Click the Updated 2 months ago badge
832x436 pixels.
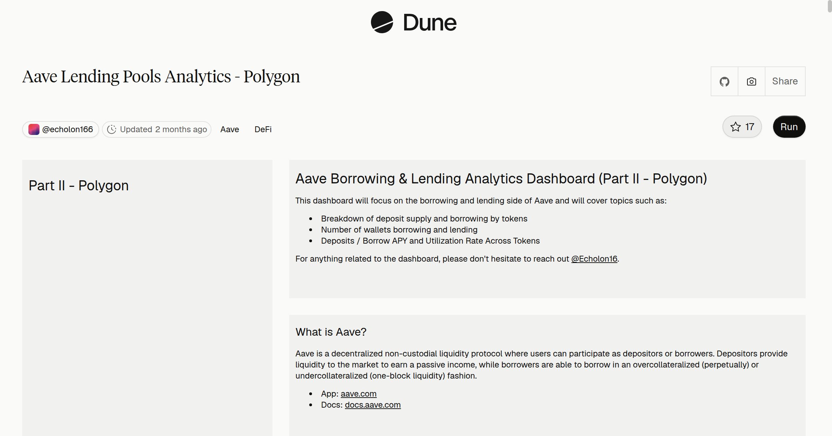tap(157, 129)
